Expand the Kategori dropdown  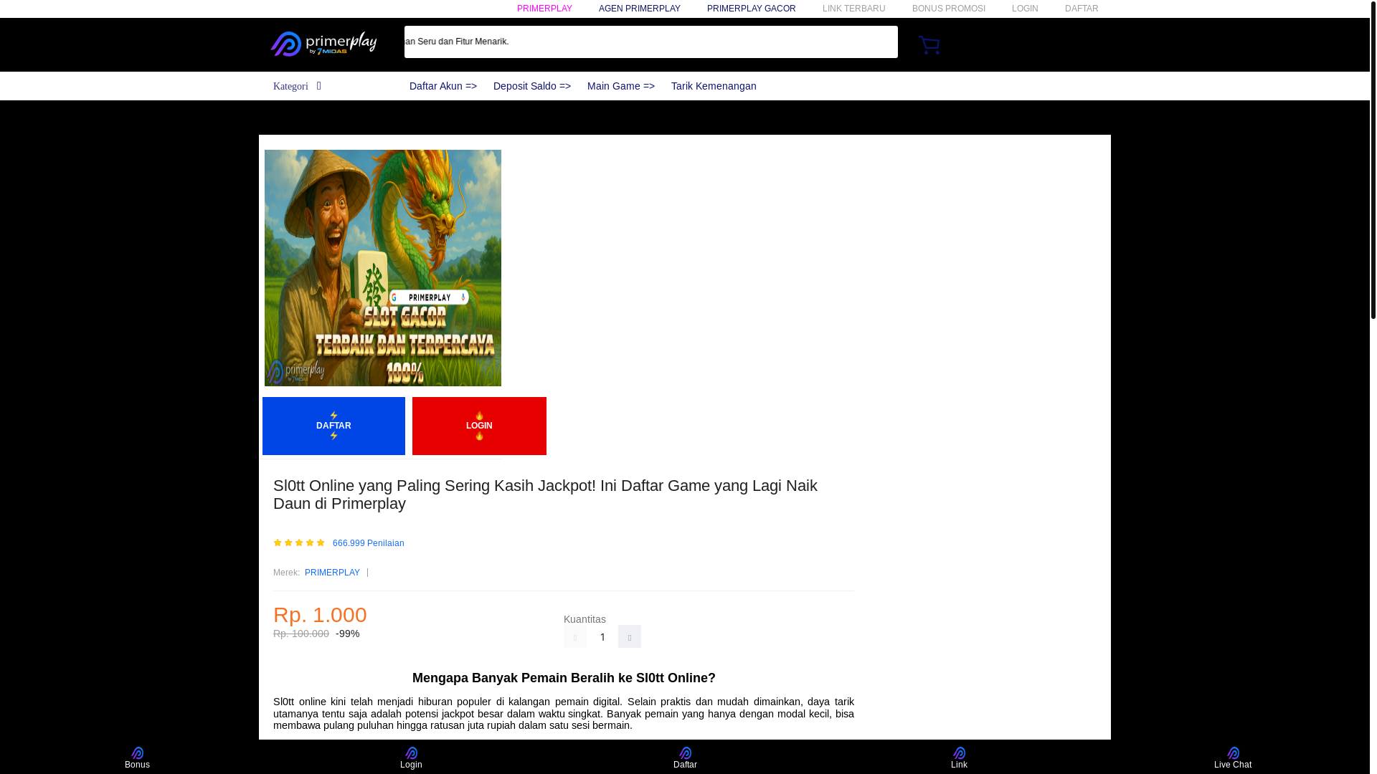tap(297, 86)
